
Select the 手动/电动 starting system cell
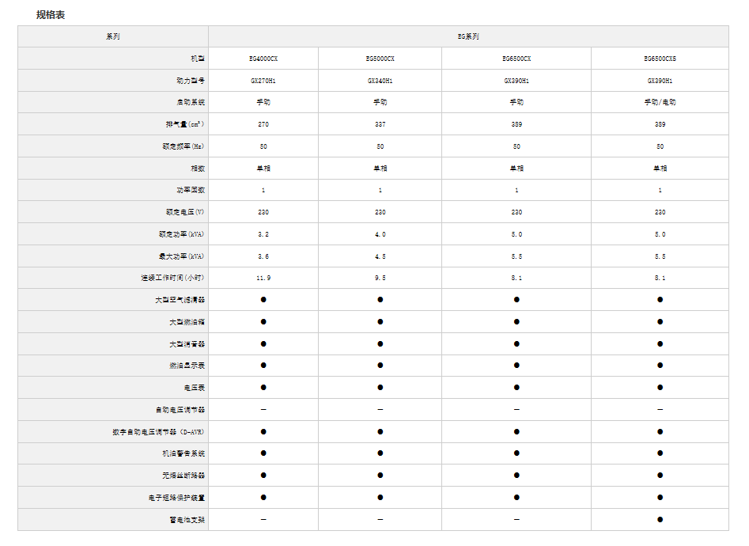pyautogui.click(x=660, y=102)
